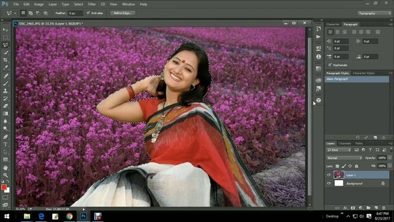Image resolution: width=394 pixels, height=222 pixels.
Task: Select the Basic Paragraph style
Action: 357,80
